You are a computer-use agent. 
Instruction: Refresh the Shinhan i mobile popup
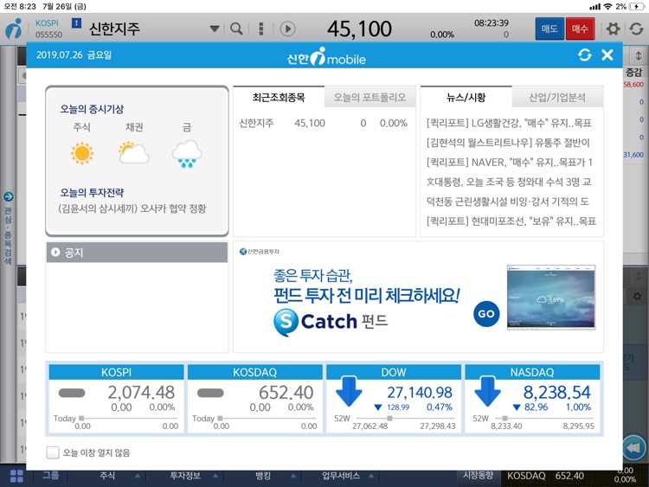[584, 54]
